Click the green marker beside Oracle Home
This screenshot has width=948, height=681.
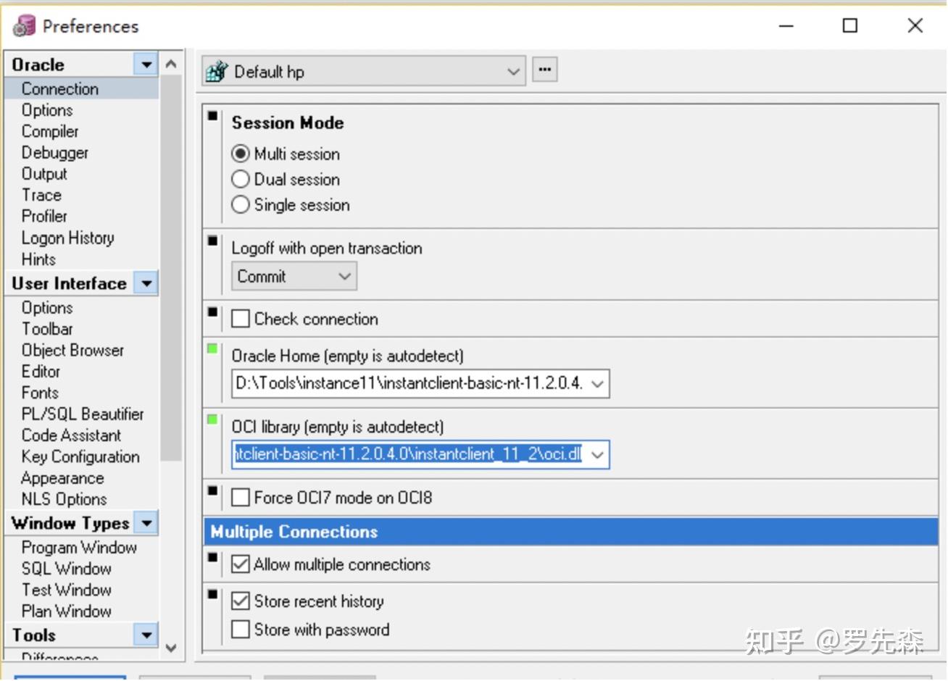click(x=212, y=348)
